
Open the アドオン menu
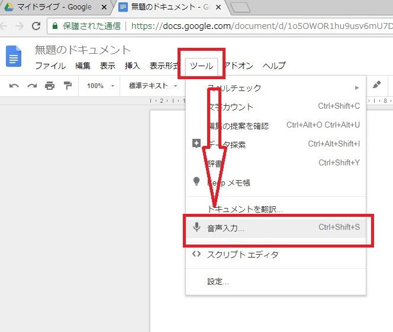pyautogui.click(x=239, y=66)
